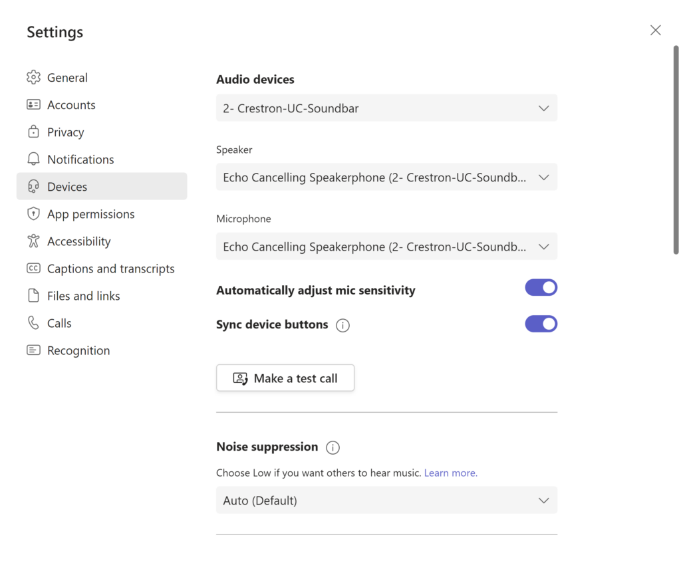
Task: Click the Recognition icon
Action: (33, 350)
